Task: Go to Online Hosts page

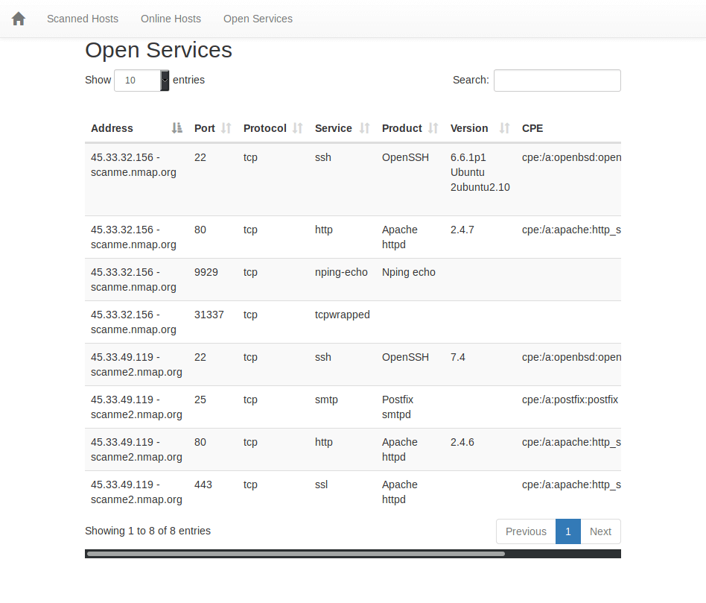Action: point(171,19)
